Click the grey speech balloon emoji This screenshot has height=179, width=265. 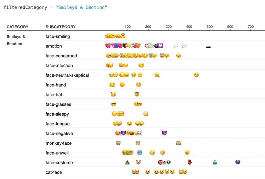[184, 46]
